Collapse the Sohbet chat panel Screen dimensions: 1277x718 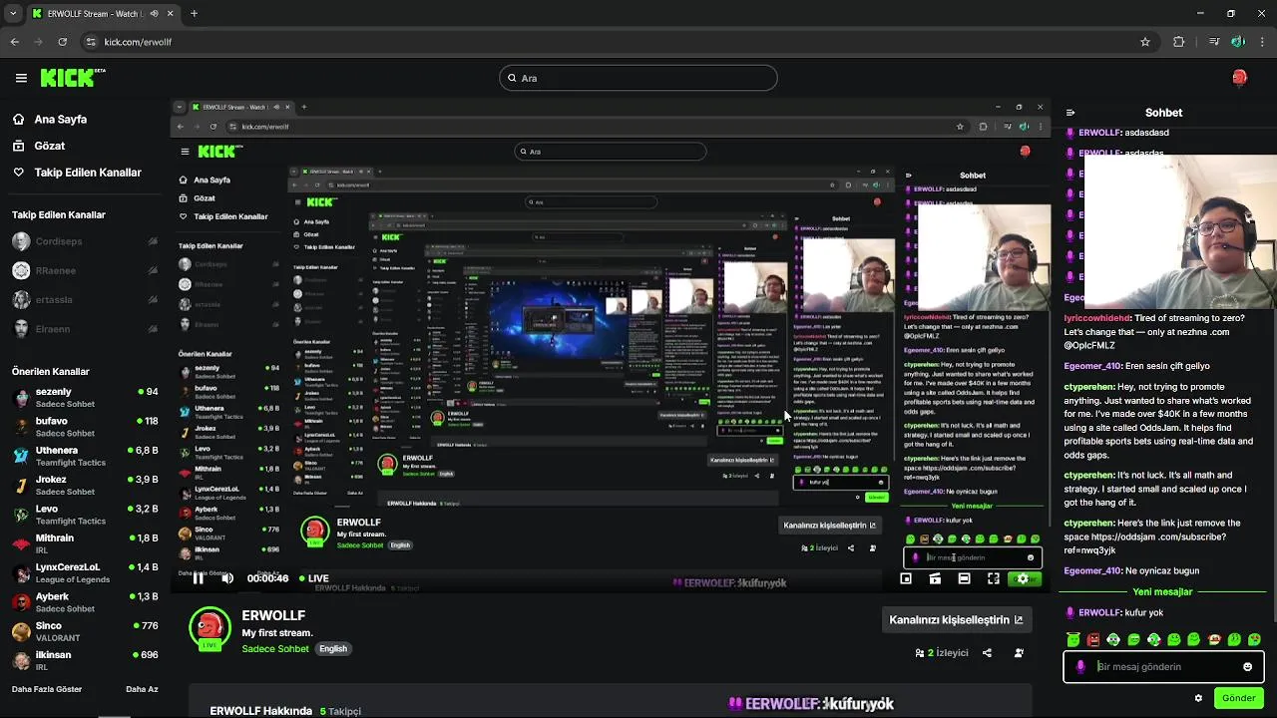1070,113
